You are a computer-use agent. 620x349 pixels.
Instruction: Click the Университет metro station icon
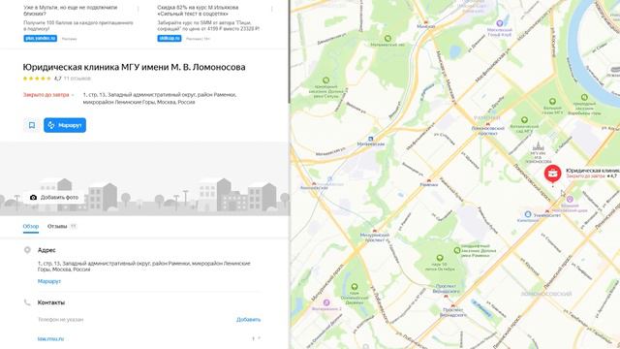(547, 211)
